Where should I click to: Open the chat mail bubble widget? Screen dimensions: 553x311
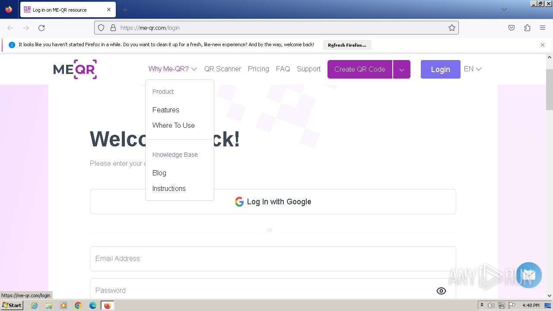coord(529,275)
